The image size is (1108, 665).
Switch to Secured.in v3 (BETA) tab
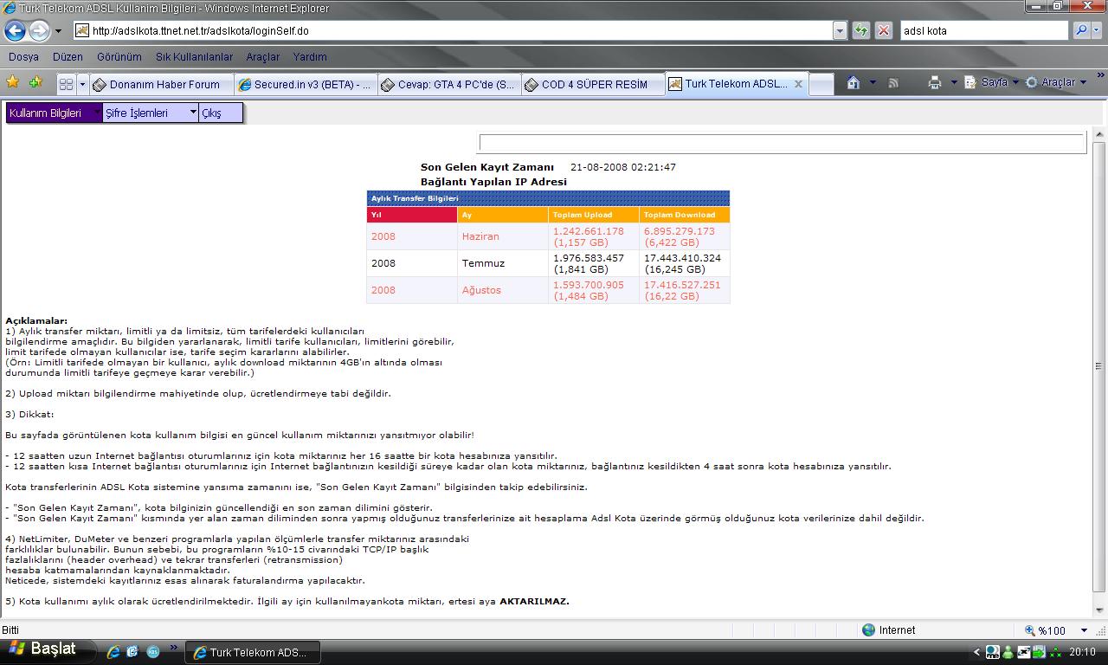pos(306,84)
